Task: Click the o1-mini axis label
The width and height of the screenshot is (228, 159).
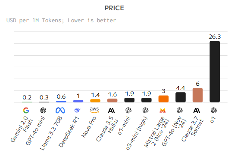Action: point(124,125)
